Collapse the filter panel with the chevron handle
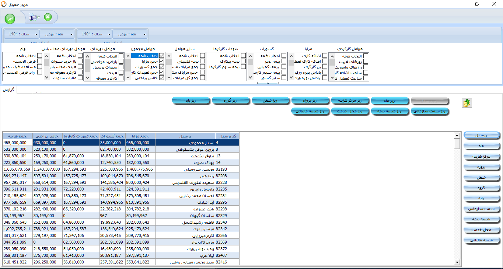 pos(268,83)
